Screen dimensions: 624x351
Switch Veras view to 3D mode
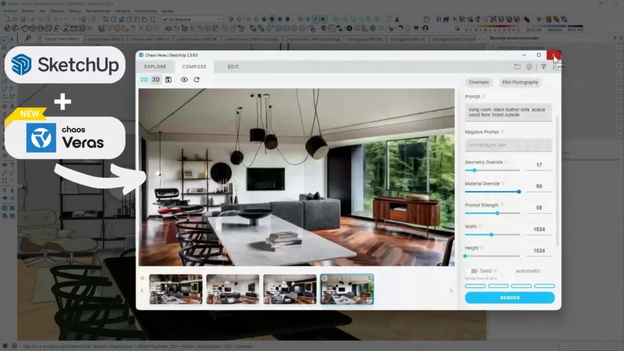click(156, 80)
